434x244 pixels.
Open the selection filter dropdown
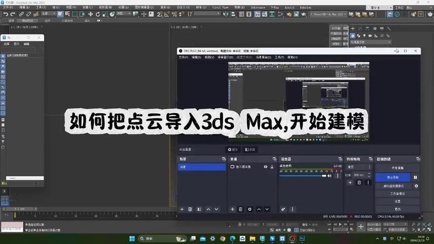(x=48, y=14)
